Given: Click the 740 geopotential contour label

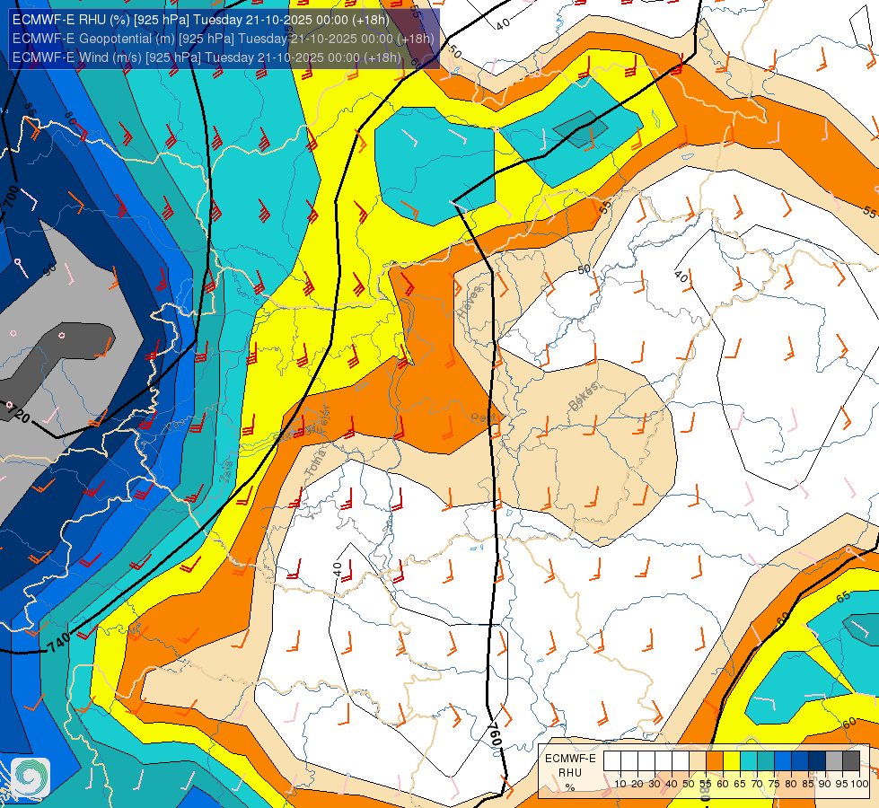Looking at the screenshot, I should click(x=58, y=643).
